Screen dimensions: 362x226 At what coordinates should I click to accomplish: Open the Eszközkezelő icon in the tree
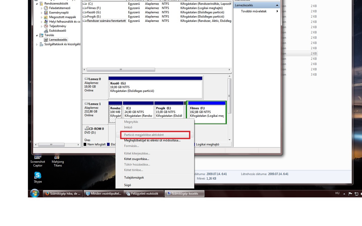(46, 31)
